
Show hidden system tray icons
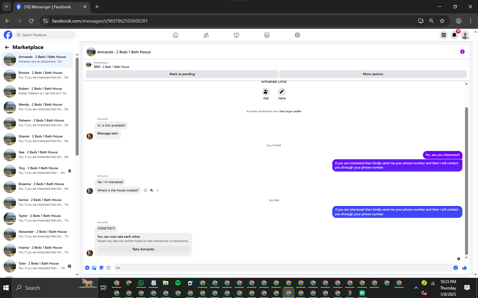point(416,288)
